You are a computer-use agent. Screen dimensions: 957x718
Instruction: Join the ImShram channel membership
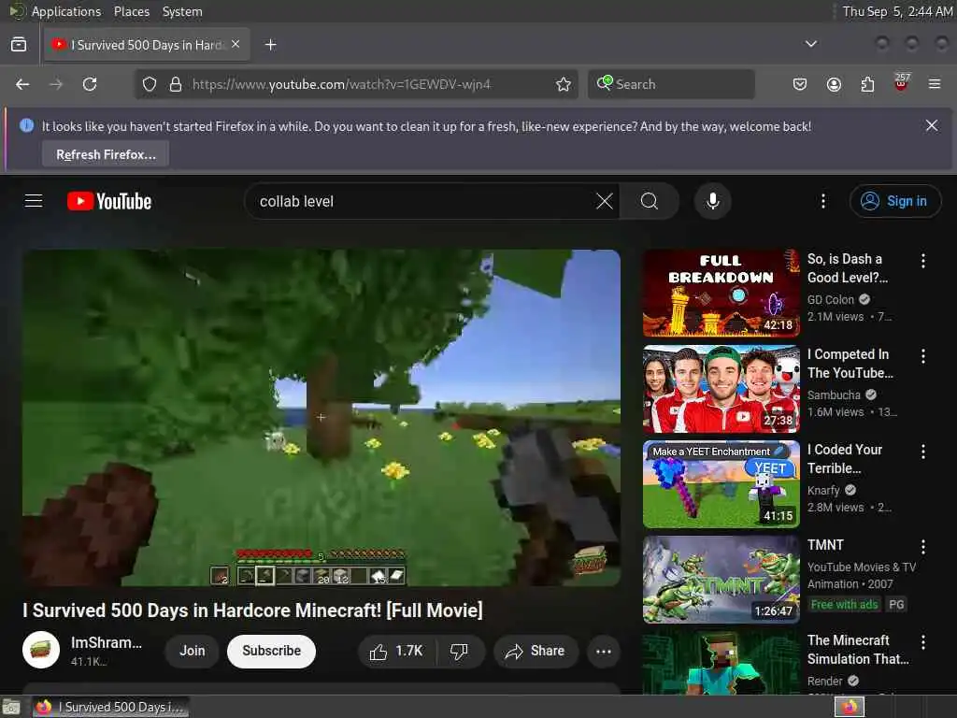(x=193, y=651)
